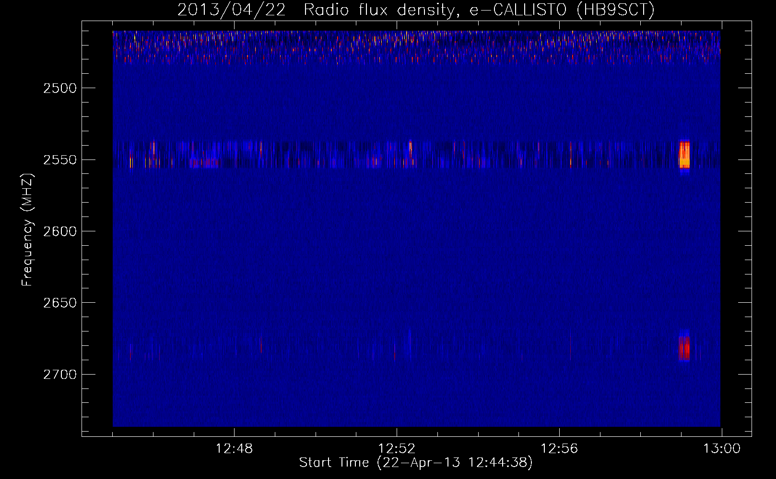Click the 2500 frequency axis label
776x479 pixels.
point(60,88)
